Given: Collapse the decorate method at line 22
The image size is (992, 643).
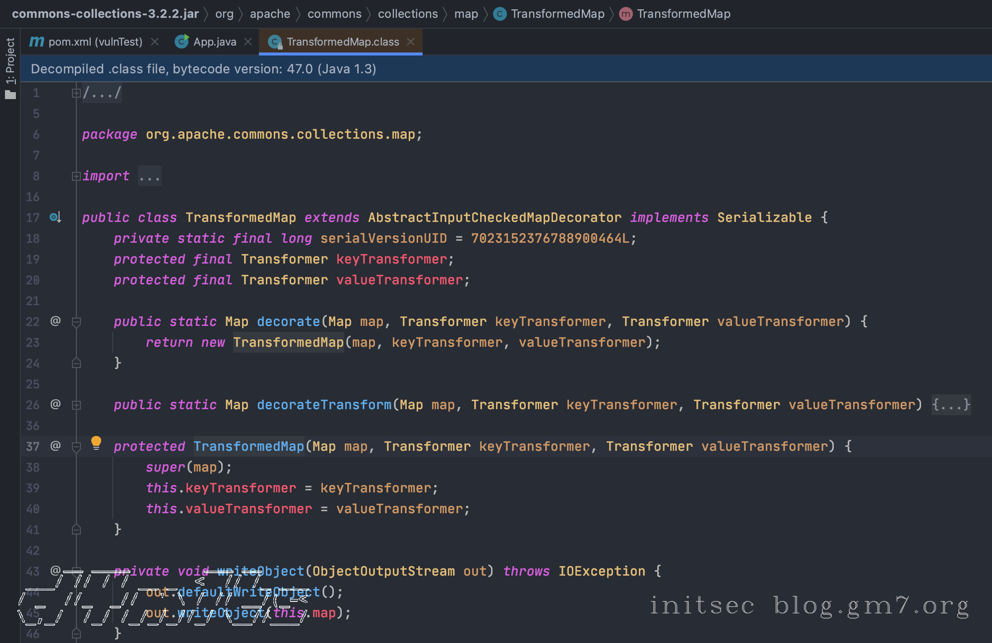Looking at the screenshot, I should coord(76,322).
